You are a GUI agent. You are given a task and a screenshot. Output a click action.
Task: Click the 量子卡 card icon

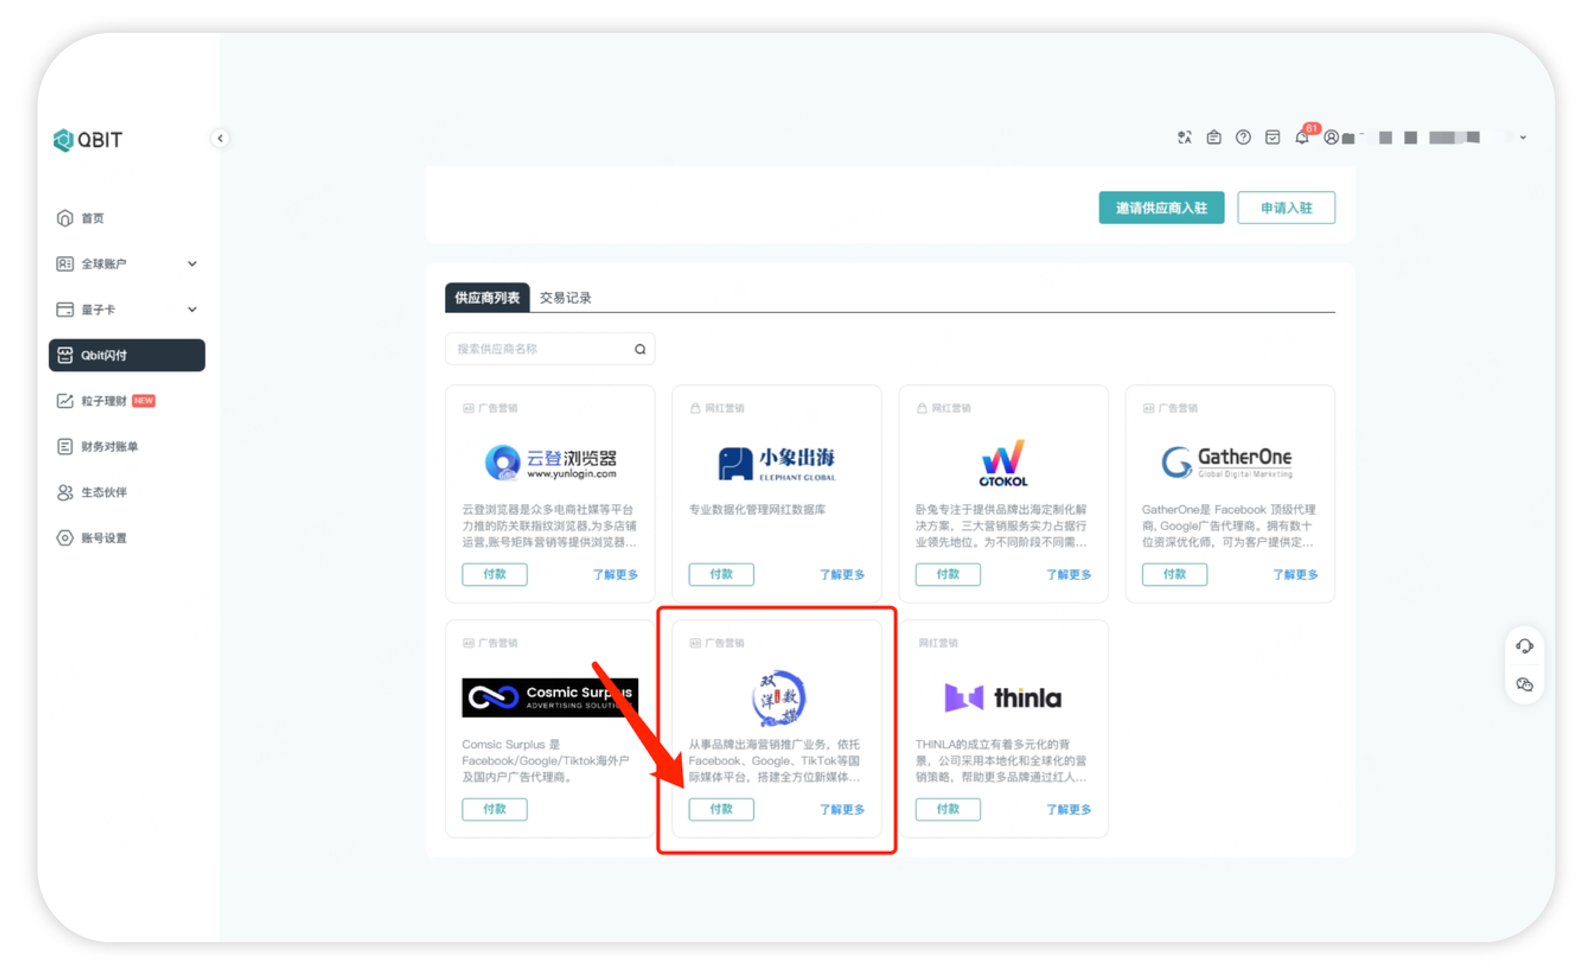pyautogui.click(x=65, y=310)
